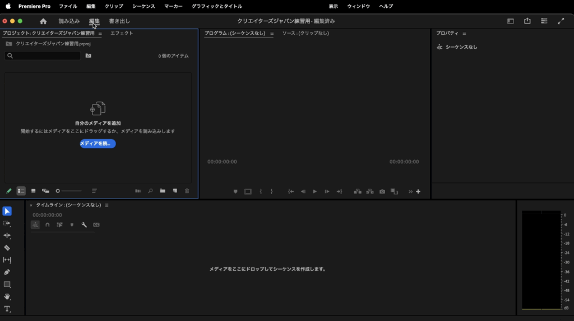Pick the Ripple Edit tool
This screenshot has height=321, width=574.
tap(7, 235)
